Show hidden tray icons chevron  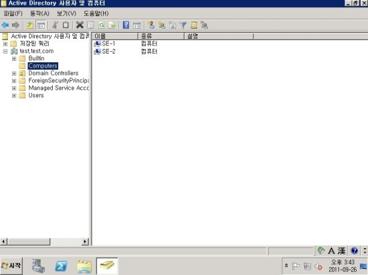point(286,266)
